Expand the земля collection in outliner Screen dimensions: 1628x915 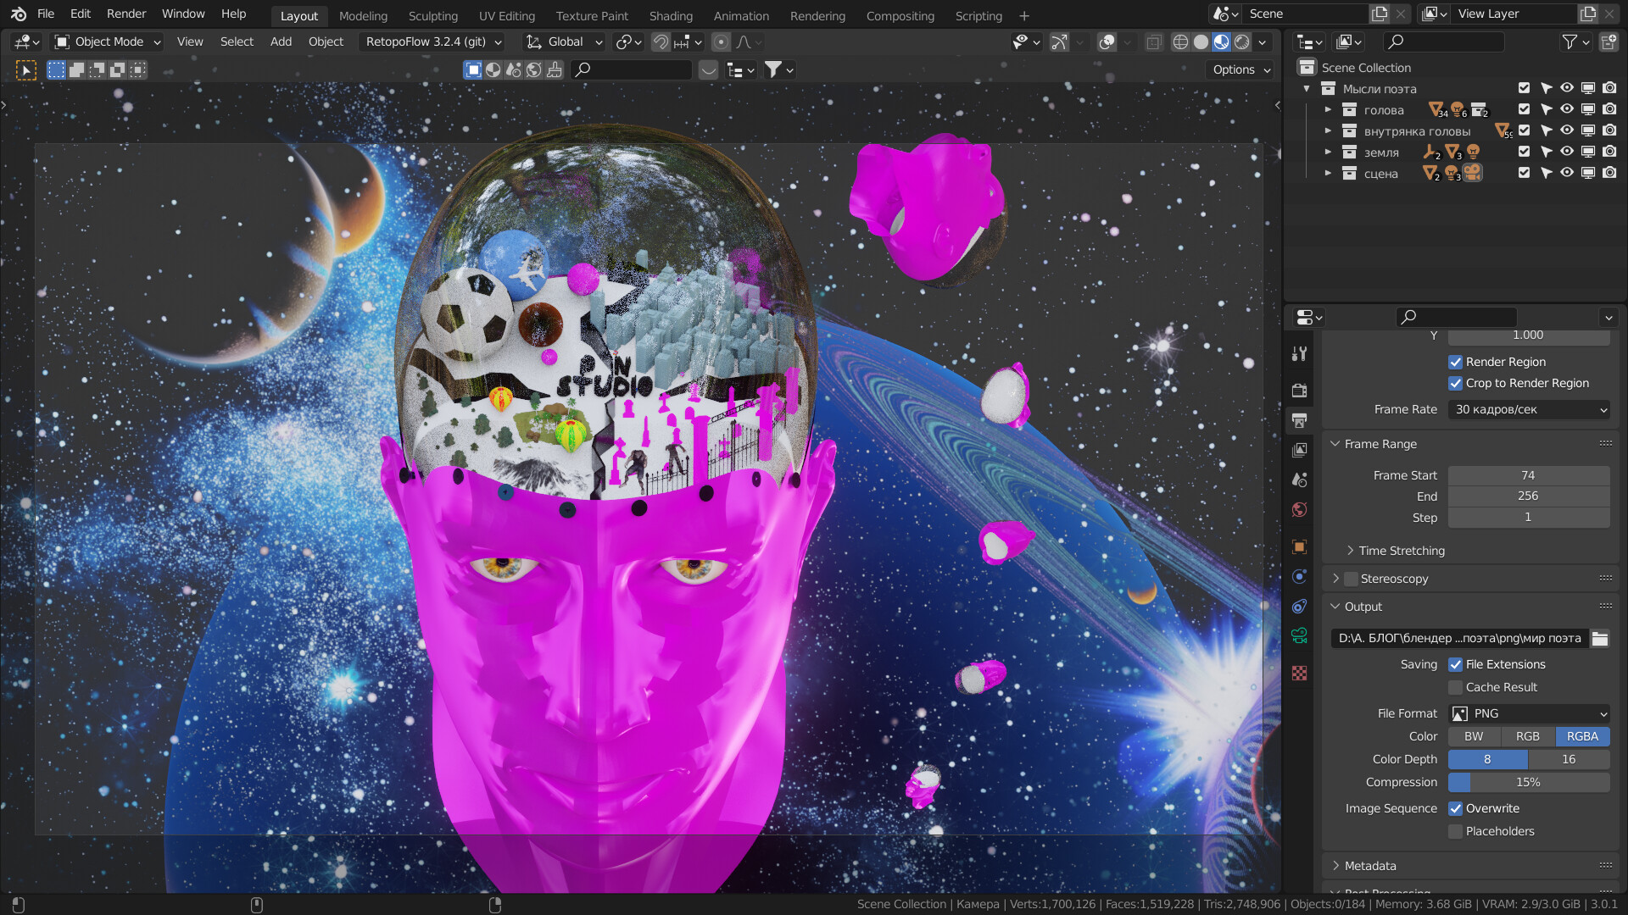click(x=1328, y=152)
